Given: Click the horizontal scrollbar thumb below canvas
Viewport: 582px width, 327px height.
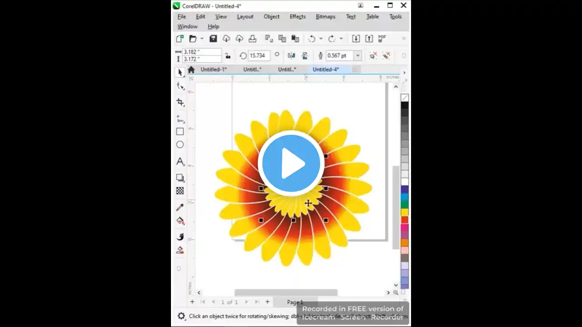Looking at the screenshot, I should [286, 293].
